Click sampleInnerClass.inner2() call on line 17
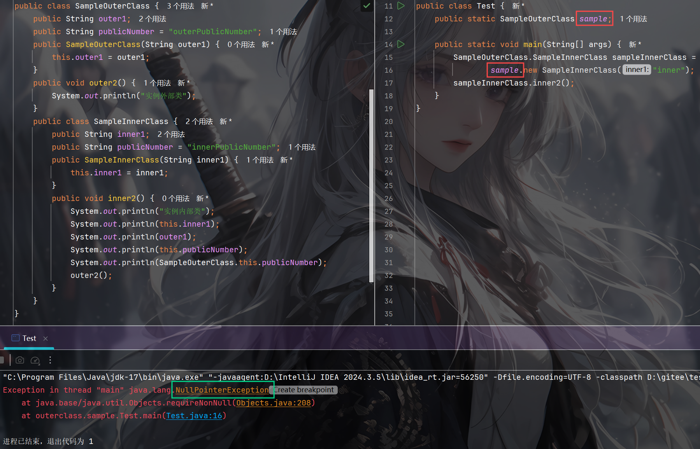Image resolution: width=700 pixels, height=449 pixels. [514, 83]
